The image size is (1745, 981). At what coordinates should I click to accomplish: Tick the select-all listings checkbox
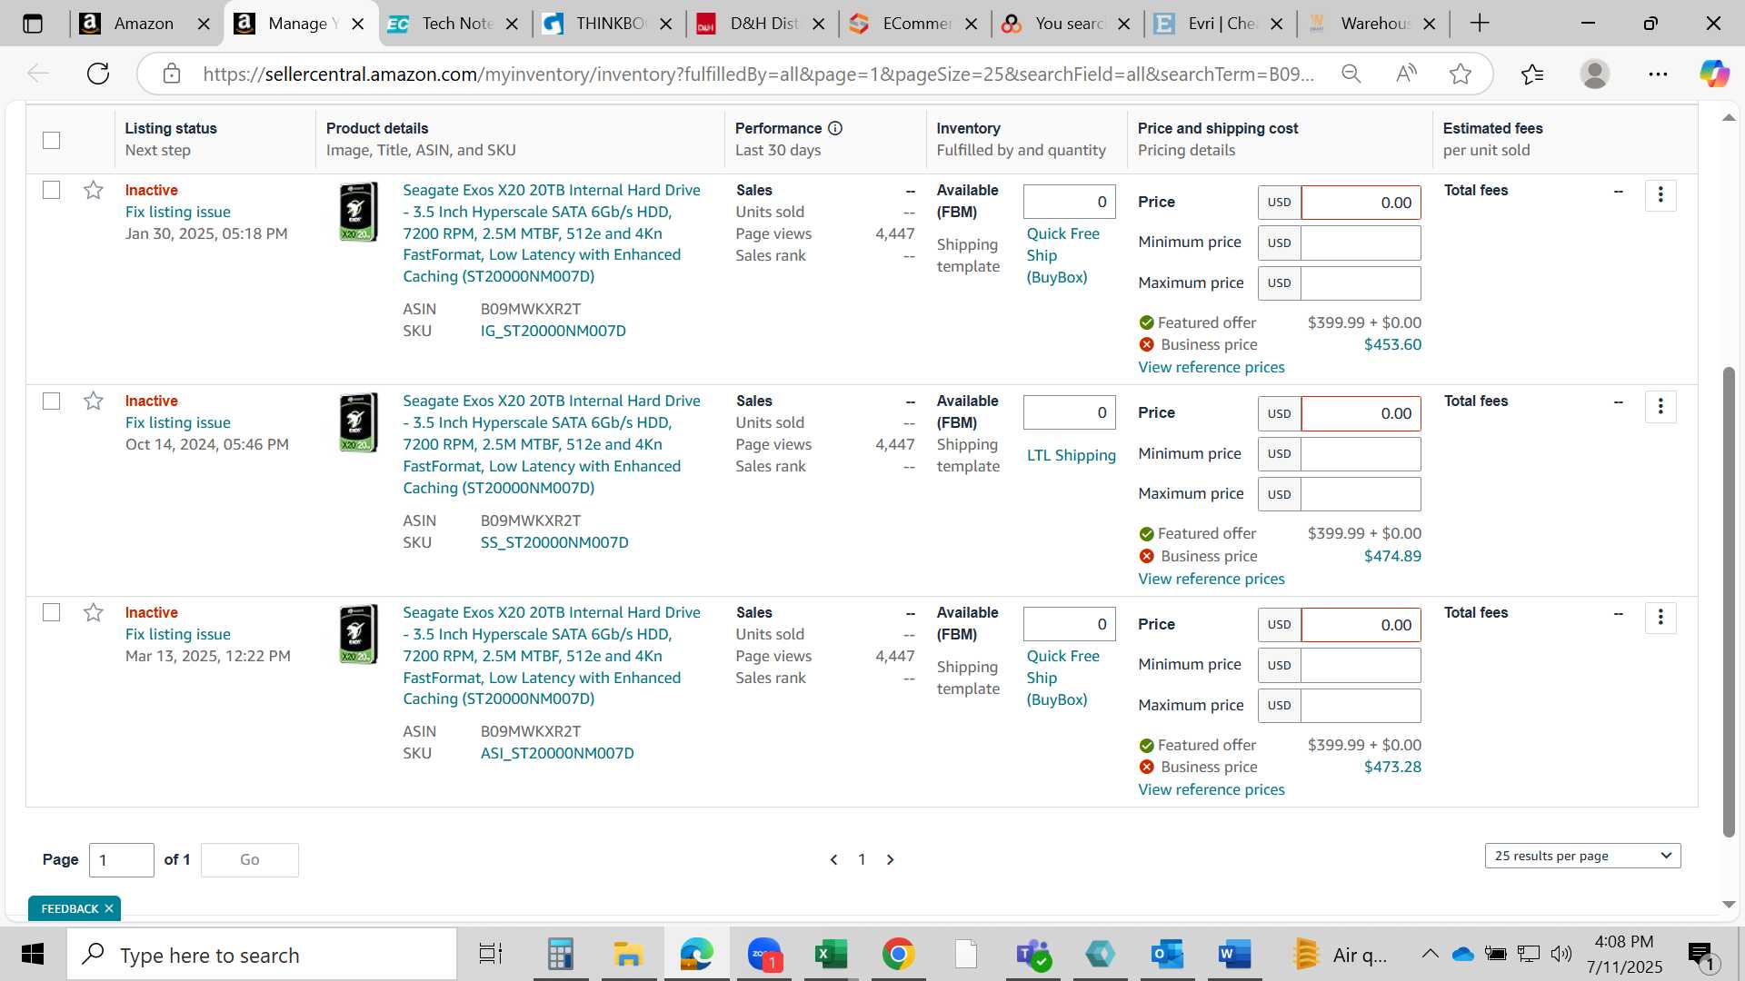coord(52,140)
